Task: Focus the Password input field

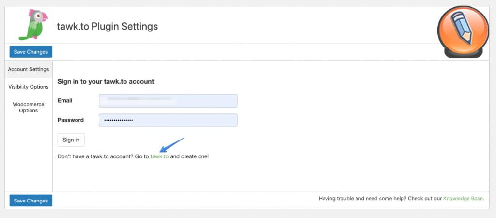Action: pos(168,120)
